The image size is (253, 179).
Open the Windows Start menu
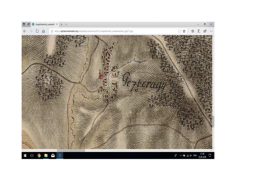[25, 156]
